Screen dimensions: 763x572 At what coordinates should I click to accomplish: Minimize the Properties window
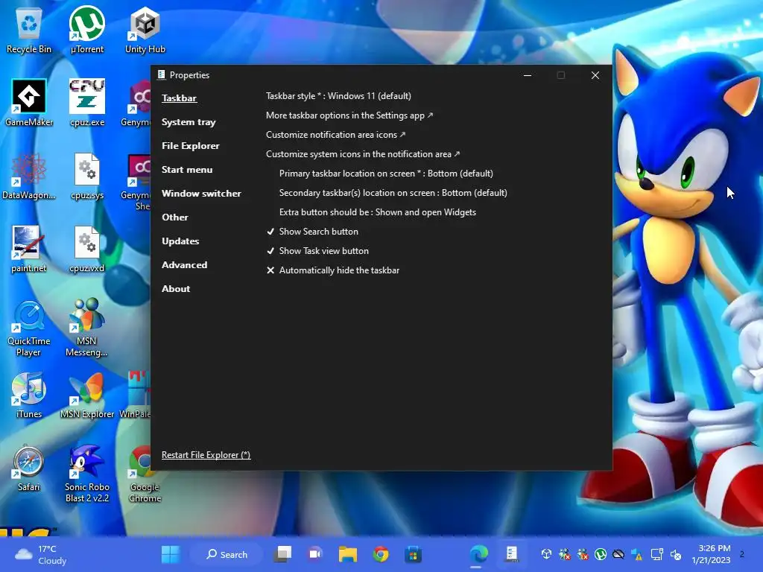pos(527,75)
